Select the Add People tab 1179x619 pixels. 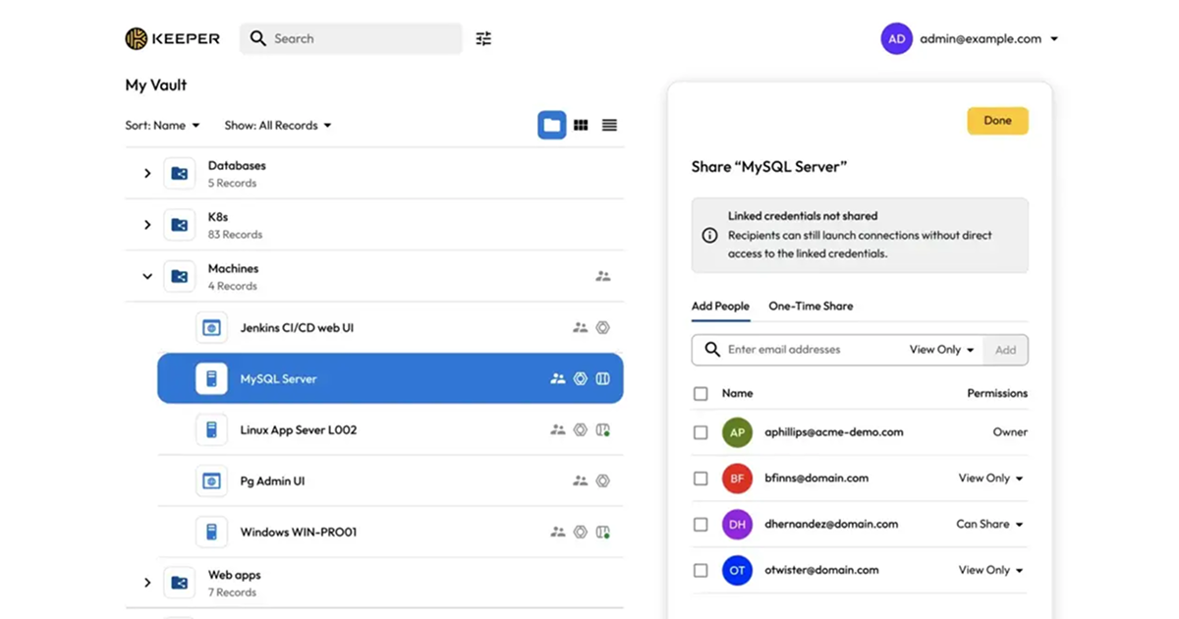click(x=720, y=307)
